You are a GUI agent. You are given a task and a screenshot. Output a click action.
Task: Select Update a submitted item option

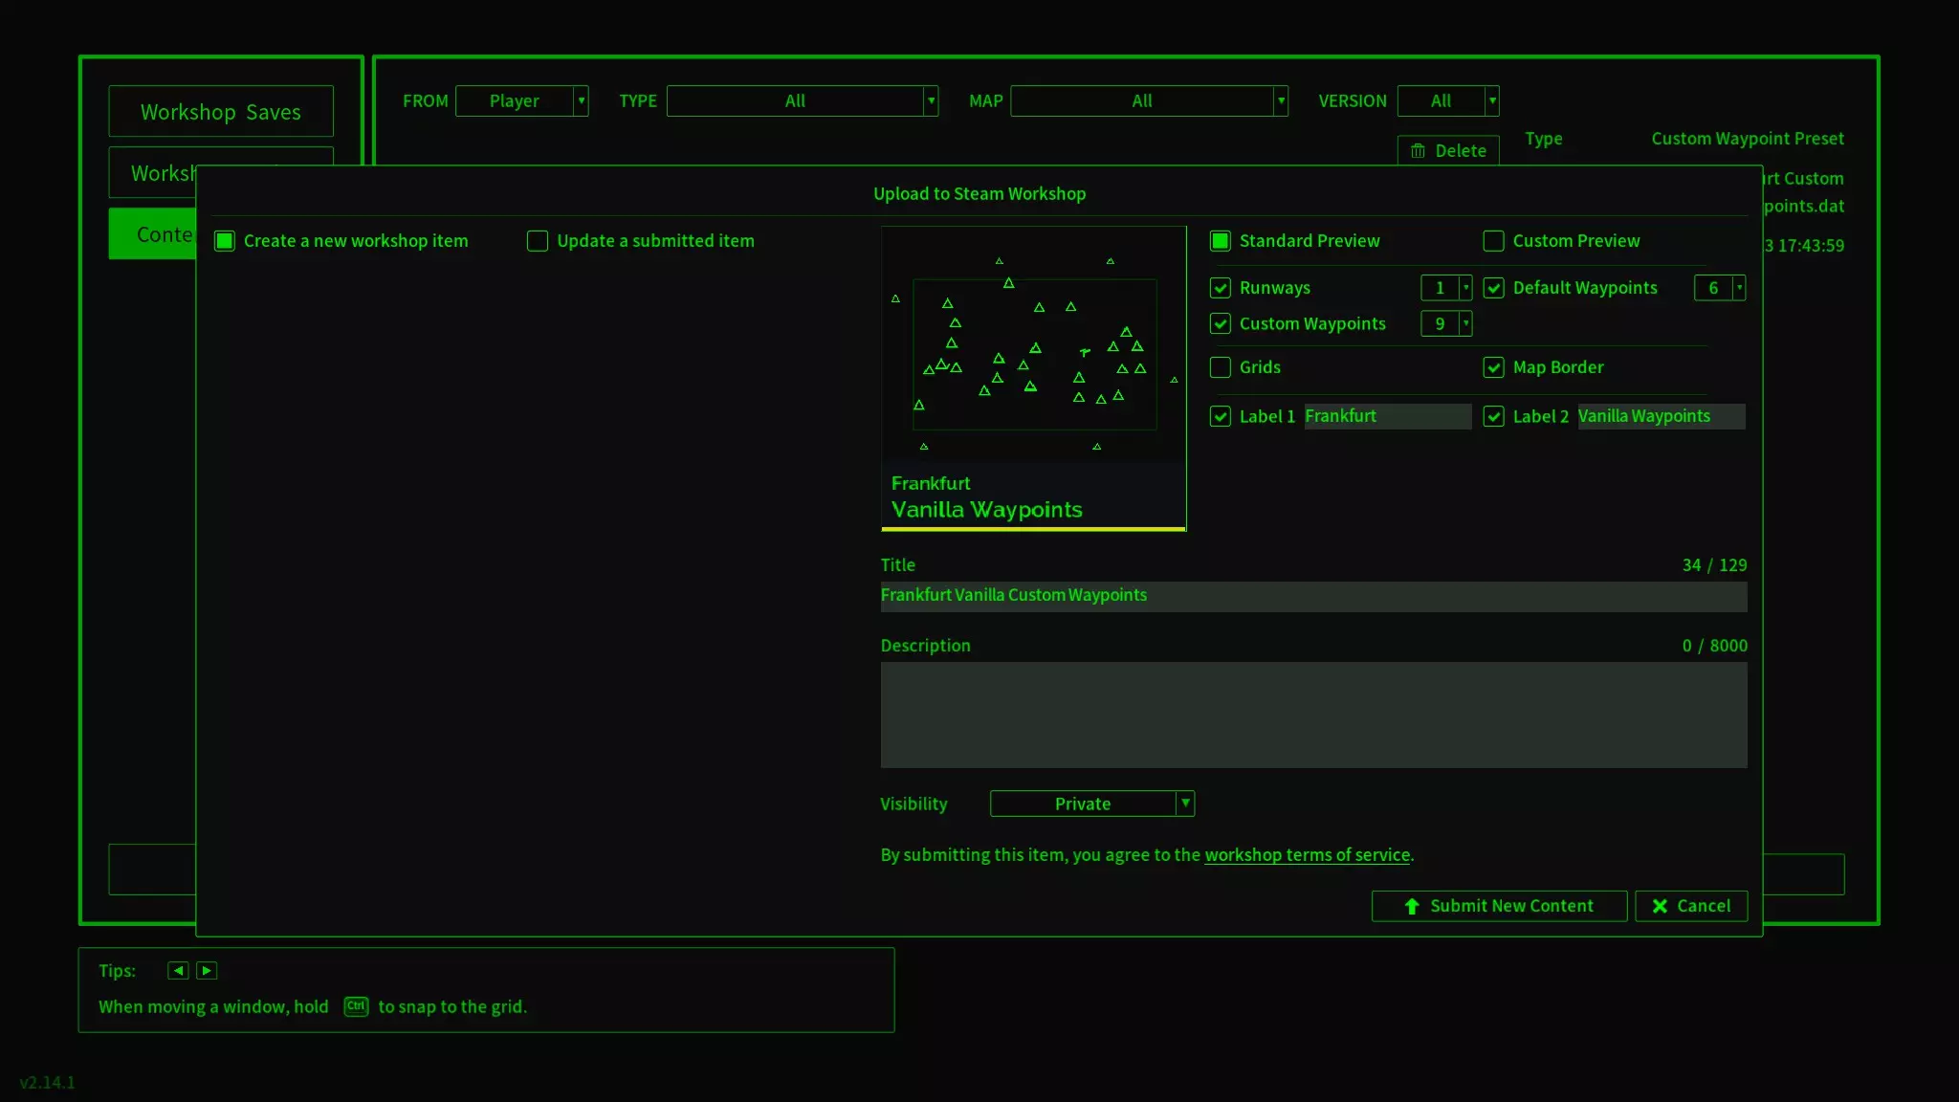tap(538, 241)
